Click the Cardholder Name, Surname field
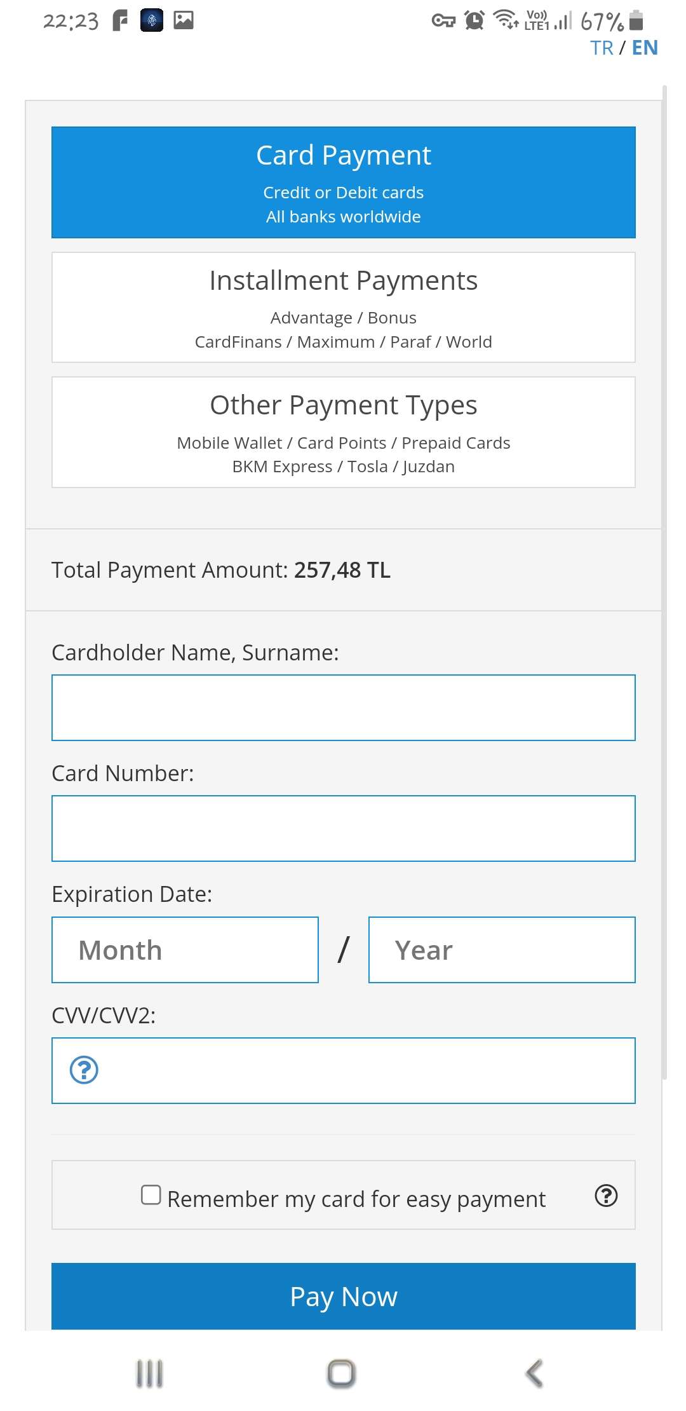The height and width of the screenshot is (1411, 686). coord(344,707)
